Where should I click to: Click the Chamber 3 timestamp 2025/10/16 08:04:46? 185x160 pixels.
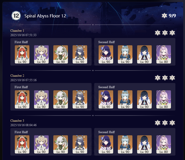pyautogui.click(x=23, y=125)
